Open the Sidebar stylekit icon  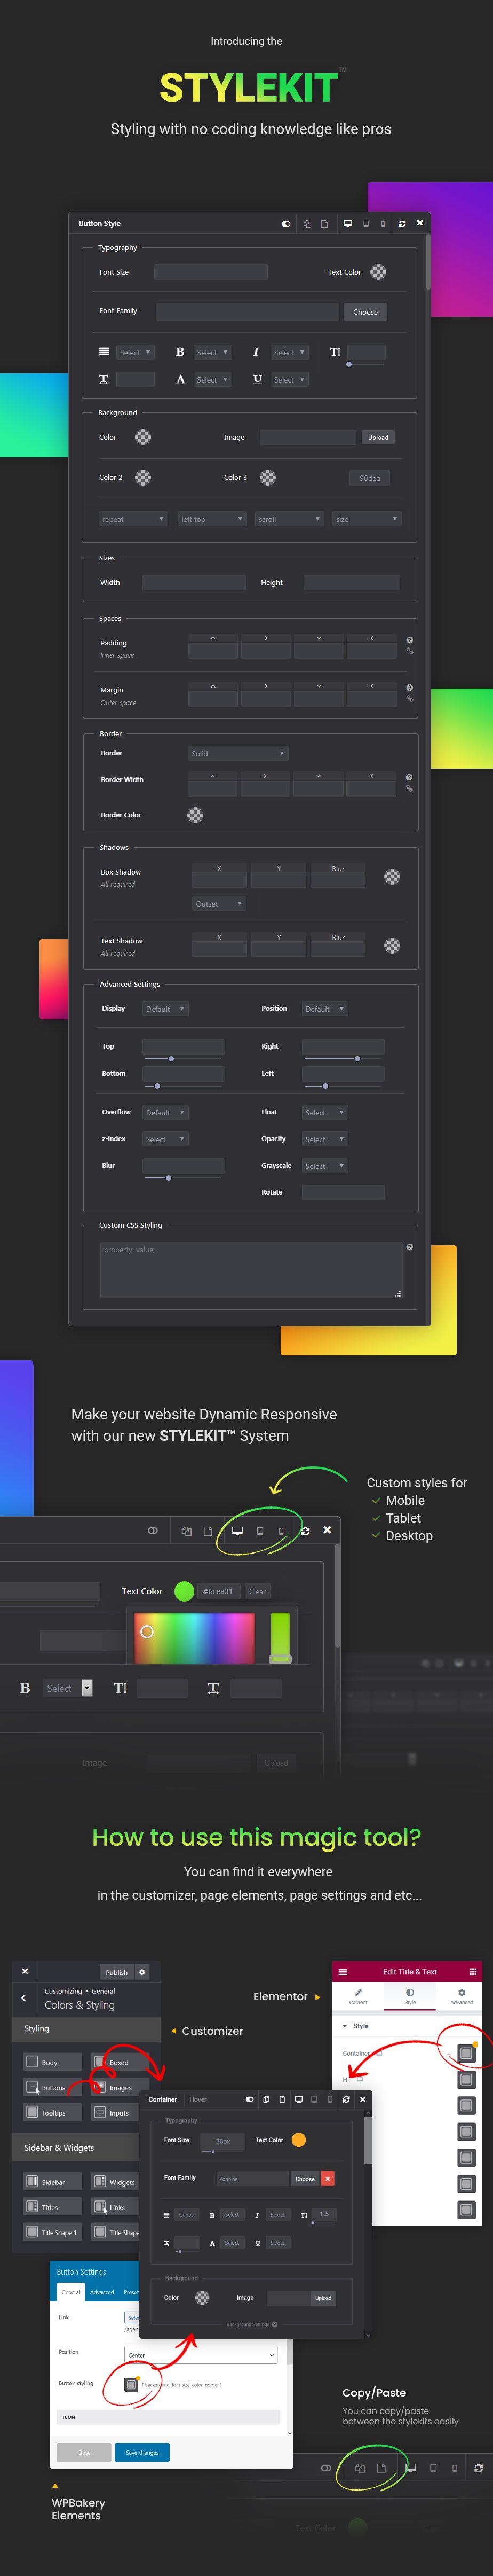(x=32, y=2181)
